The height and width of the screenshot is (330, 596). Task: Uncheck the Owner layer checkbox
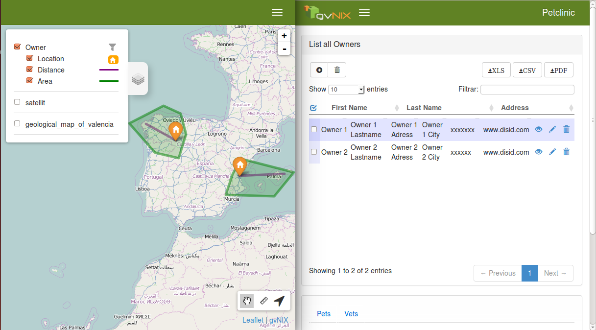(18, 47)
